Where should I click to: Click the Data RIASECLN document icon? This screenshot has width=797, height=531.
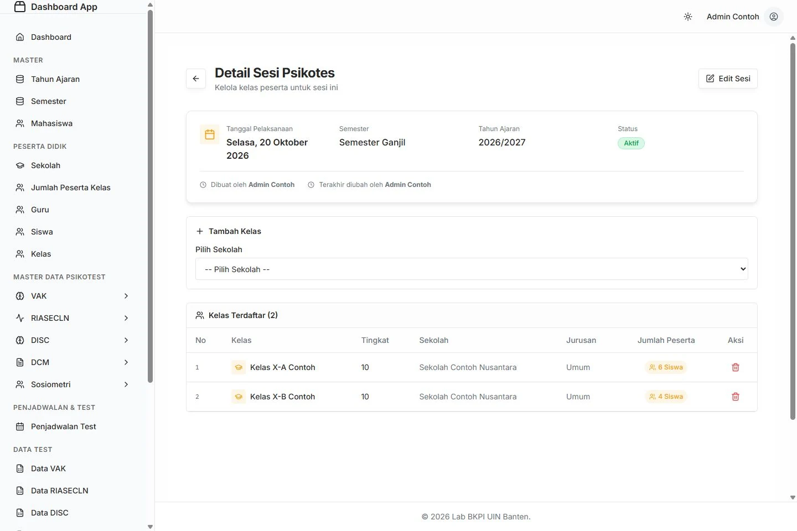point(20,491)
